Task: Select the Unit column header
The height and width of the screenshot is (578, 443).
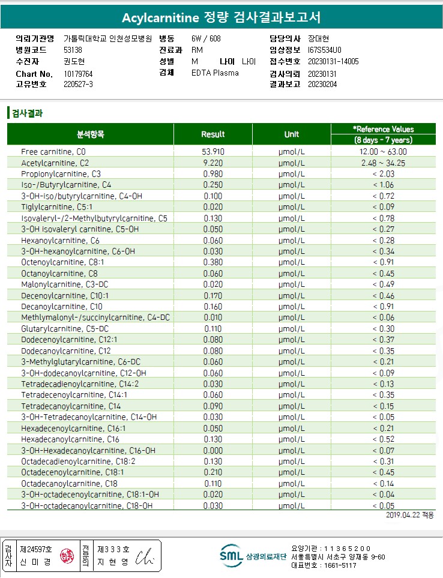Action: pyautogui.click(x=292, y=134)
